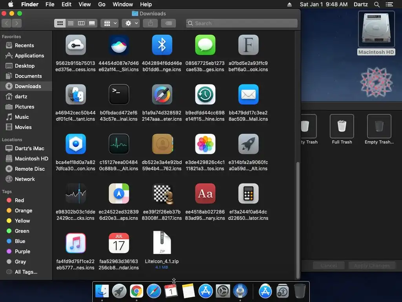Open the Action gear dropdown in toolbar
This screenshot has width=402, height=302.
[x=131, y=23]
